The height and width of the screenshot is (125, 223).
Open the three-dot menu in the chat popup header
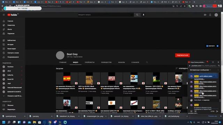(x=218, y=70)
